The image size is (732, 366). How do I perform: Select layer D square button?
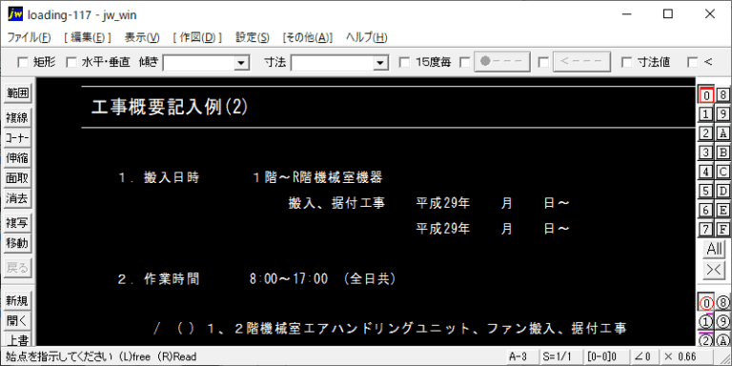click(722, 191)
